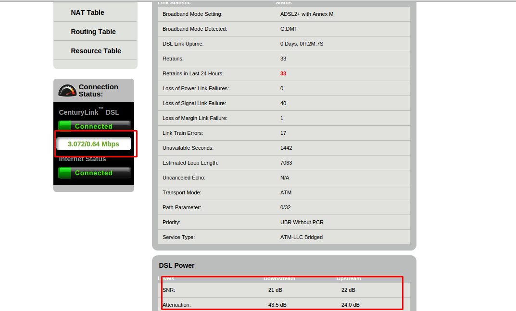Click the red 33 retrains value
This screenshot has width=516, height=311.
coord(283,73)
